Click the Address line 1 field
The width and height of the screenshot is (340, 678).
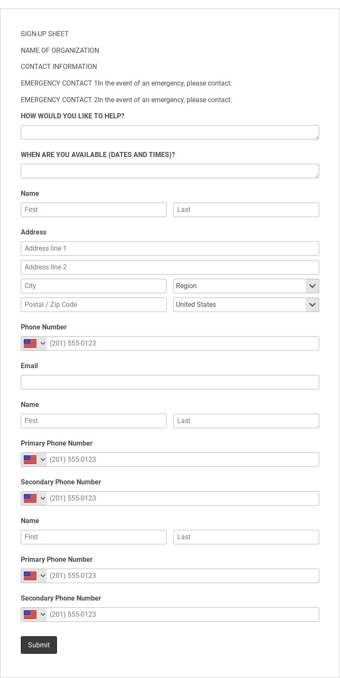point(170,249)
